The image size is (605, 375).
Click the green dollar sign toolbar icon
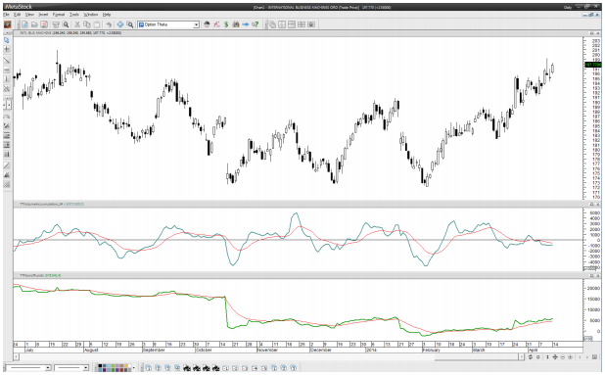point(226,24)
